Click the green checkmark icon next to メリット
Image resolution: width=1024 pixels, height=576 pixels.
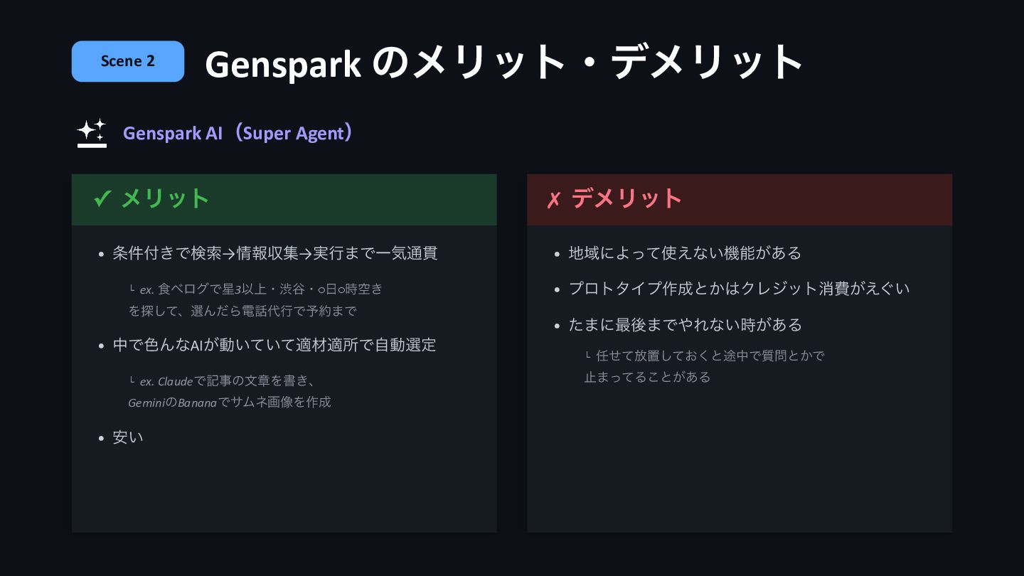[x=102, y=199]
